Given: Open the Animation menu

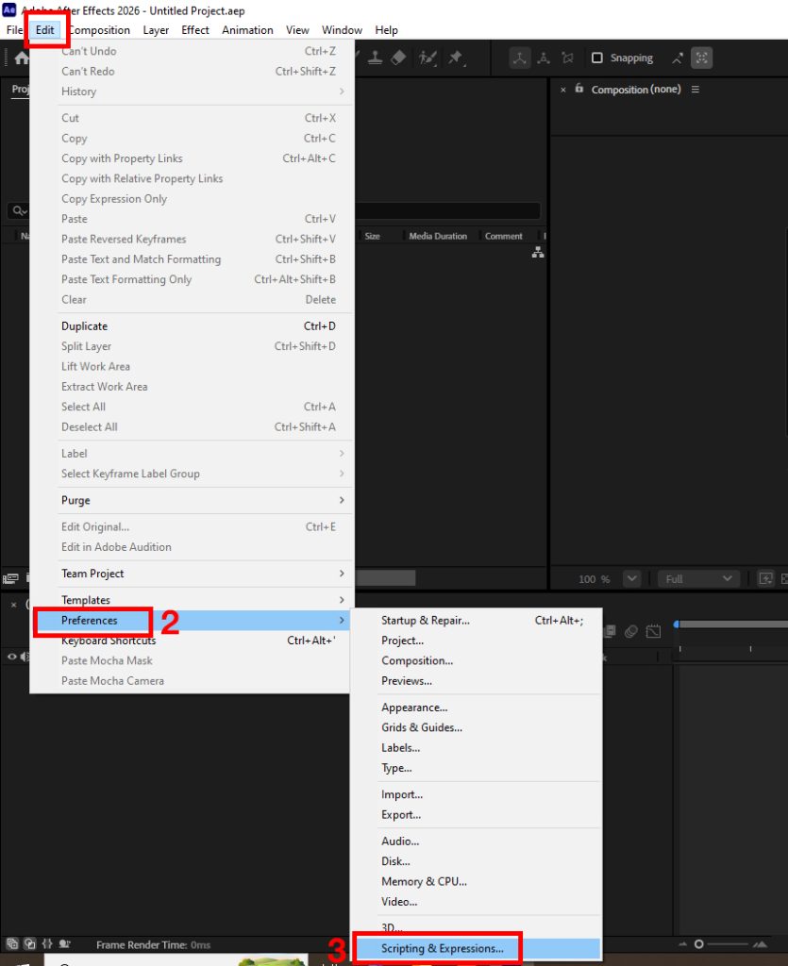Looking at the screenshot, I should coord(247,29).
